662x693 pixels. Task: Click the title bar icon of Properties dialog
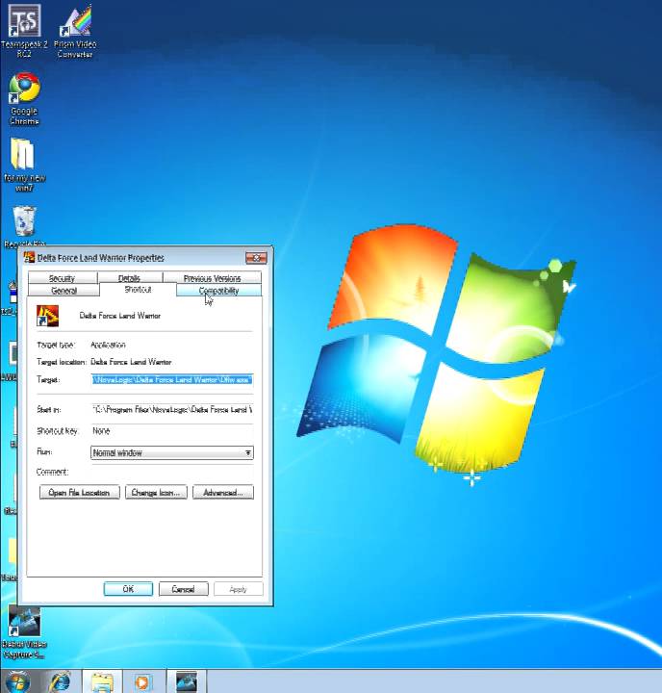pyautogui.click(x=29, y=257)
